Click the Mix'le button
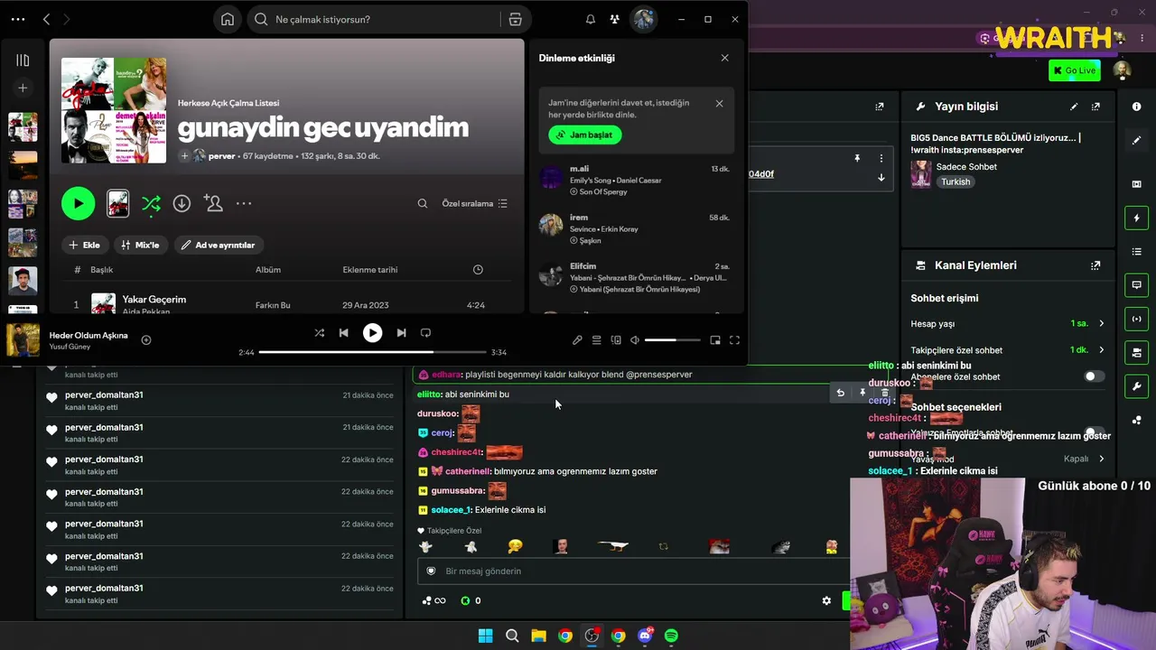This screenshot has height=650, width=1156. (x=139, y=245)
